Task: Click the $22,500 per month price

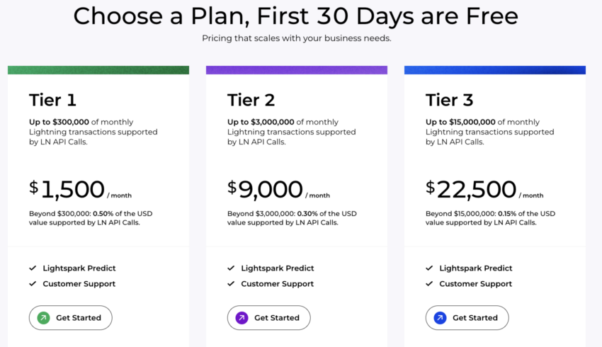Action: [484, 190]
